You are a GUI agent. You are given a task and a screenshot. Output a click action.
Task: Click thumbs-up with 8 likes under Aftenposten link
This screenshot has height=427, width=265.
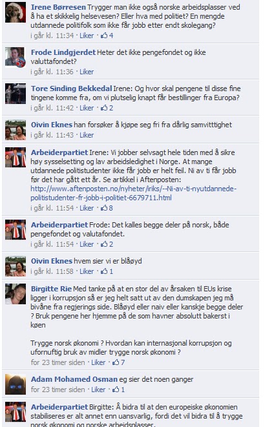tap(107, 208)
